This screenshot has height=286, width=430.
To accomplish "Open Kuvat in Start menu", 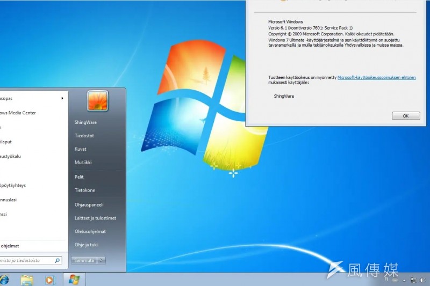I will (80, 149).
